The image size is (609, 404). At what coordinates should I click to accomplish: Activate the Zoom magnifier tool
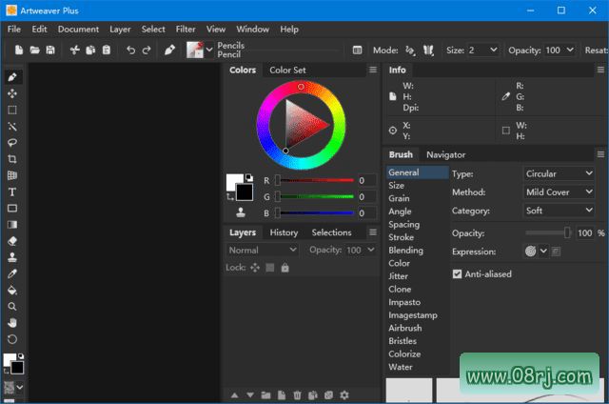coord(12,306)
